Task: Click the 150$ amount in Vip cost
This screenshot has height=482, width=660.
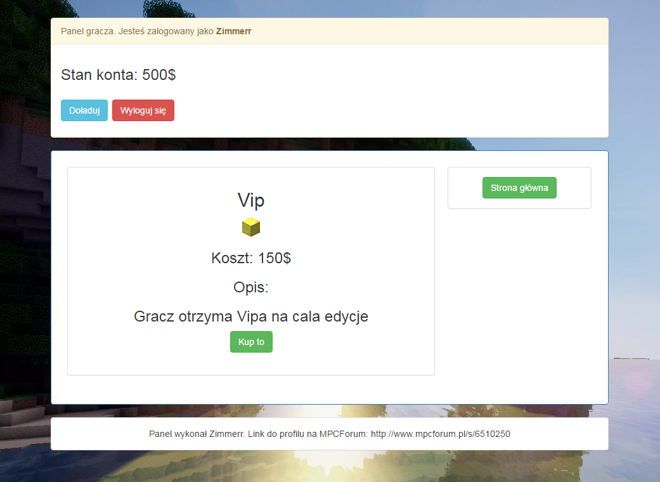Action: [x=274, y=258]
